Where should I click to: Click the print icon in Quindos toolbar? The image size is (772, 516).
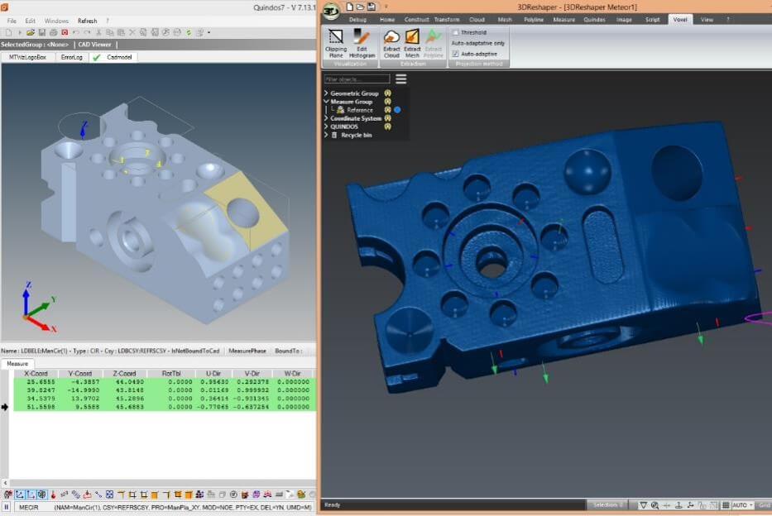(x=53, y=32)
